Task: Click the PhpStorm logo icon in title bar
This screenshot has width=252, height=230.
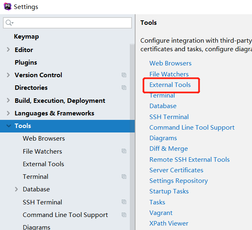Action: [8, 7]
